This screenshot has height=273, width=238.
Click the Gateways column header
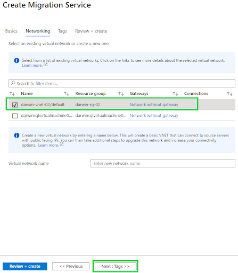pyautogui.click(x=139, y=93)
